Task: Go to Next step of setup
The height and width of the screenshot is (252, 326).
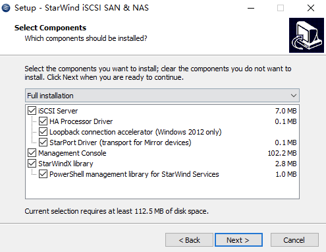Action: coord(238,240)
